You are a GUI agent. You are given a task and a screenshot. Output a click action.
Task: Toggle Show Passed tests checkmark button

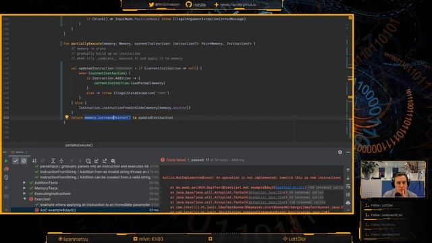(16, 161)
